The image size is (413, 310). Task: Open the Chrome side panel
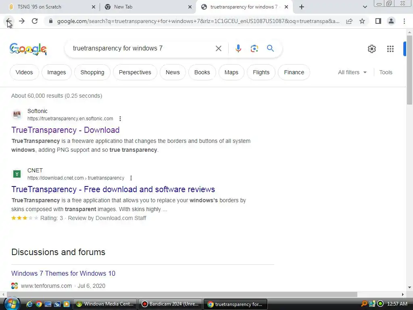tap(378, 21)
